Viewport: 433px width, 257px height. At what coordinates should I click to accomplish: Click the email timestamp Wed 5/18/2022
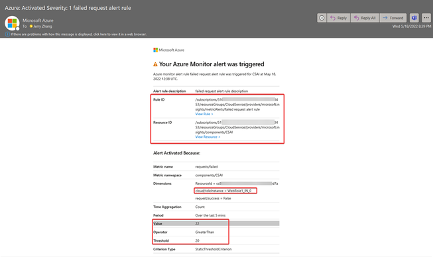tap(412, 26)
